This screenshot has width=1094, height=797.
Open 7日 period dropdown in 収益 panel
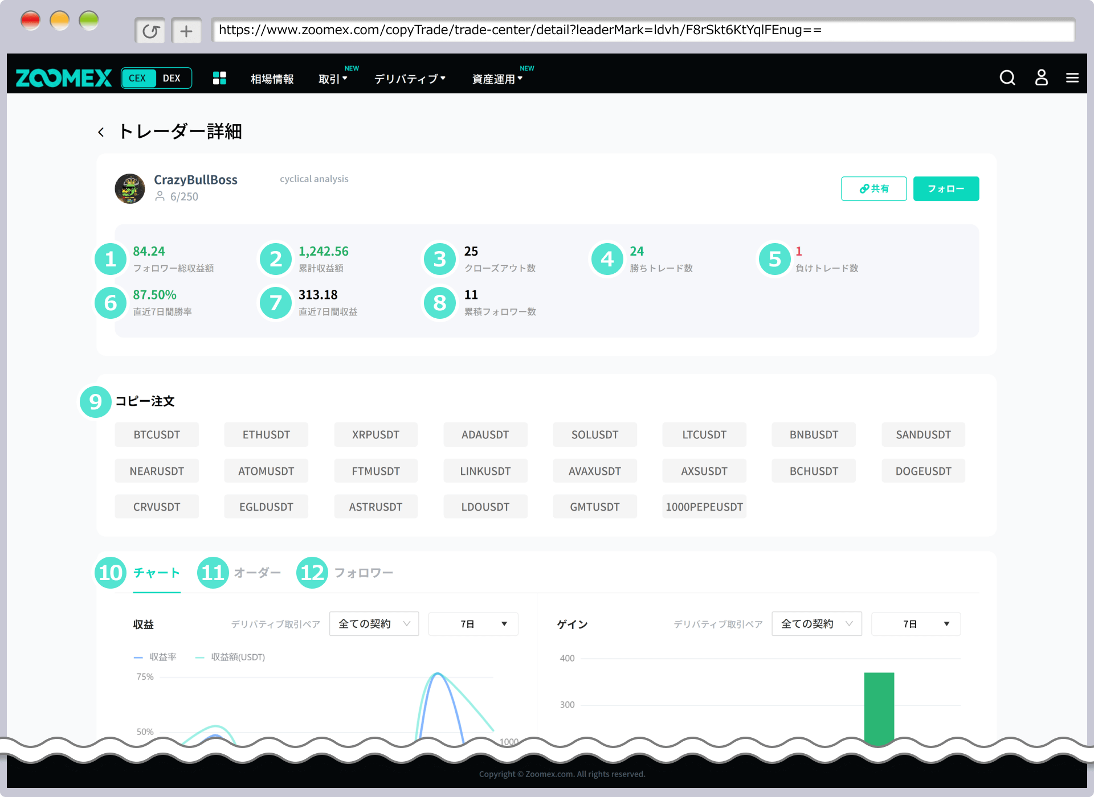pos(473,624)
